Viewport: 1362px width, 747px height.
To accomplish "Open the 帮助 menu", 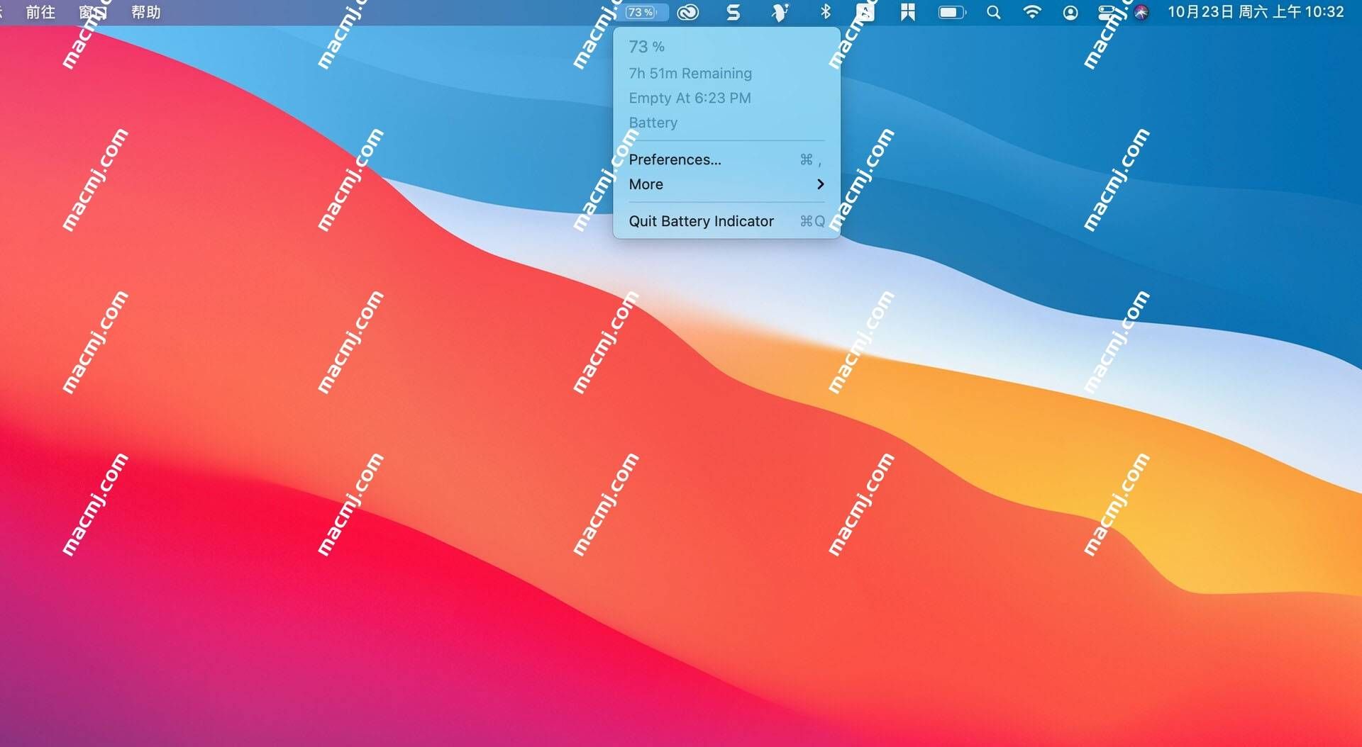I will (x=146, y=12).
